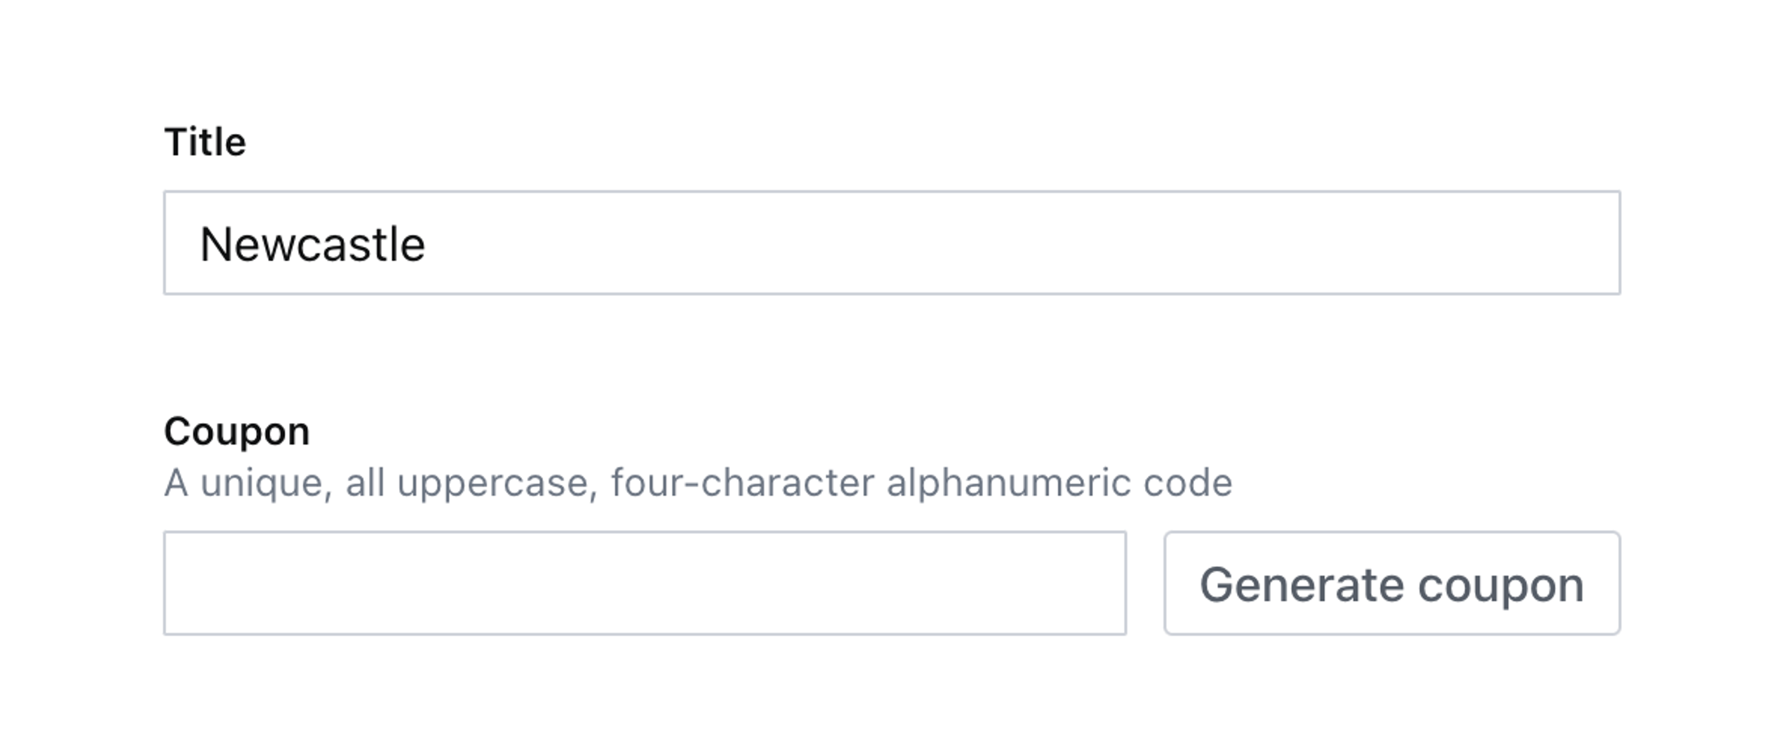The image size is (1784, 738).
Task: Click the bold "Coupon" heading text
Action: click(237, 432)
